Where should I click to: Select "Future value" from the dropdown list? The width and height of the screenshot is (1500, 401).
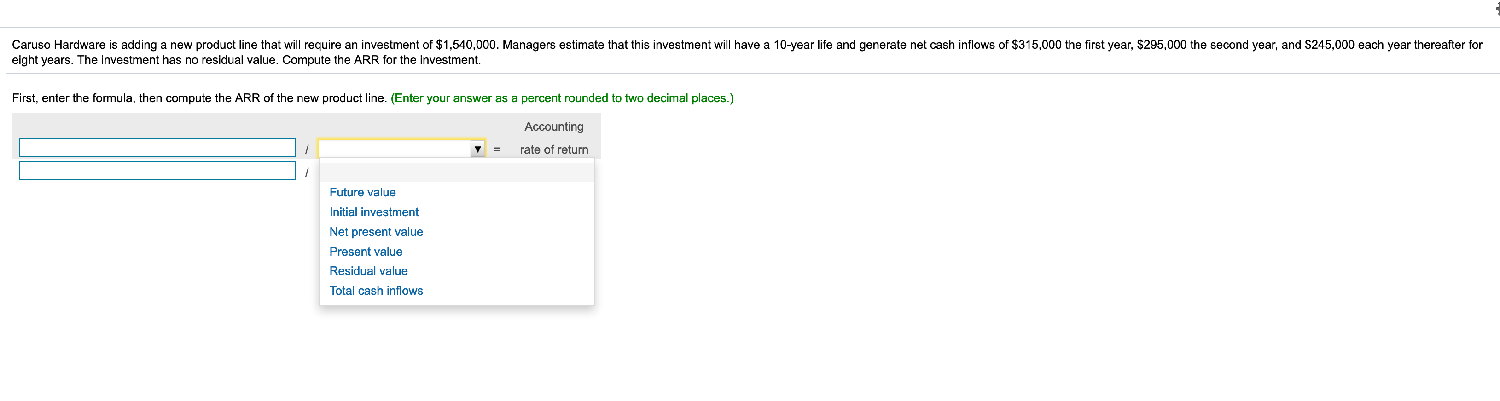tap(362, 192)
